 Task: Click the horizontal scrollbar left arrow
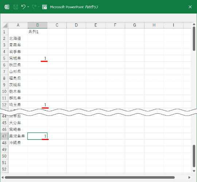pos(3,178)
